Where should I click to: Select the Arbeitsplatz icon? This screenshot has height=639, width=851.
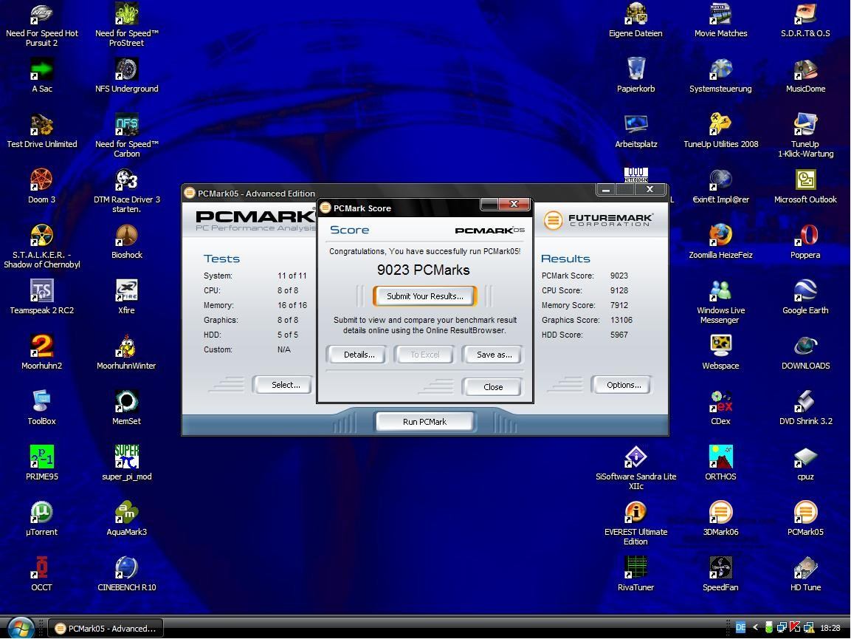click(x=636, y=126)
